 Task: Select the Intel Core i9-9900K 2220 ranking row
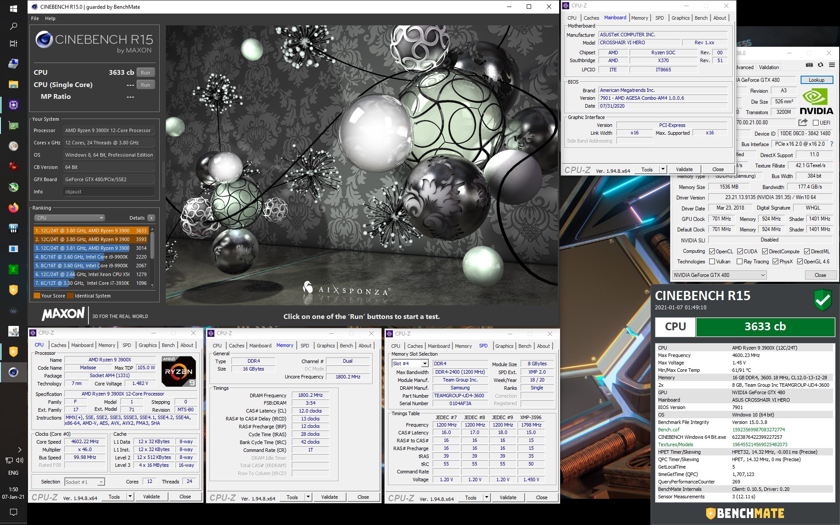tap(91, 257)
